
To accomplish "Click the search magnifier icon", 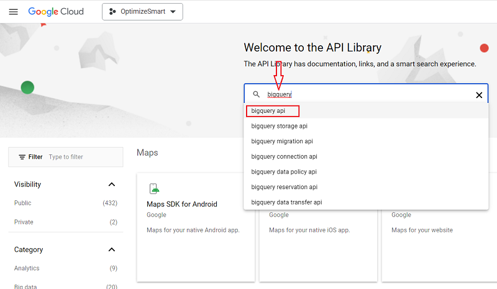I will point(256,94).
